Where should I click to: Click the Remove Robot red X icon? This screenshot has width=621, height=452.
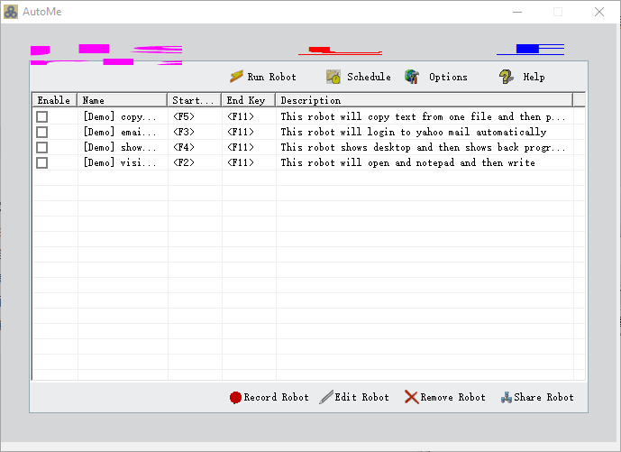[412, 397]
